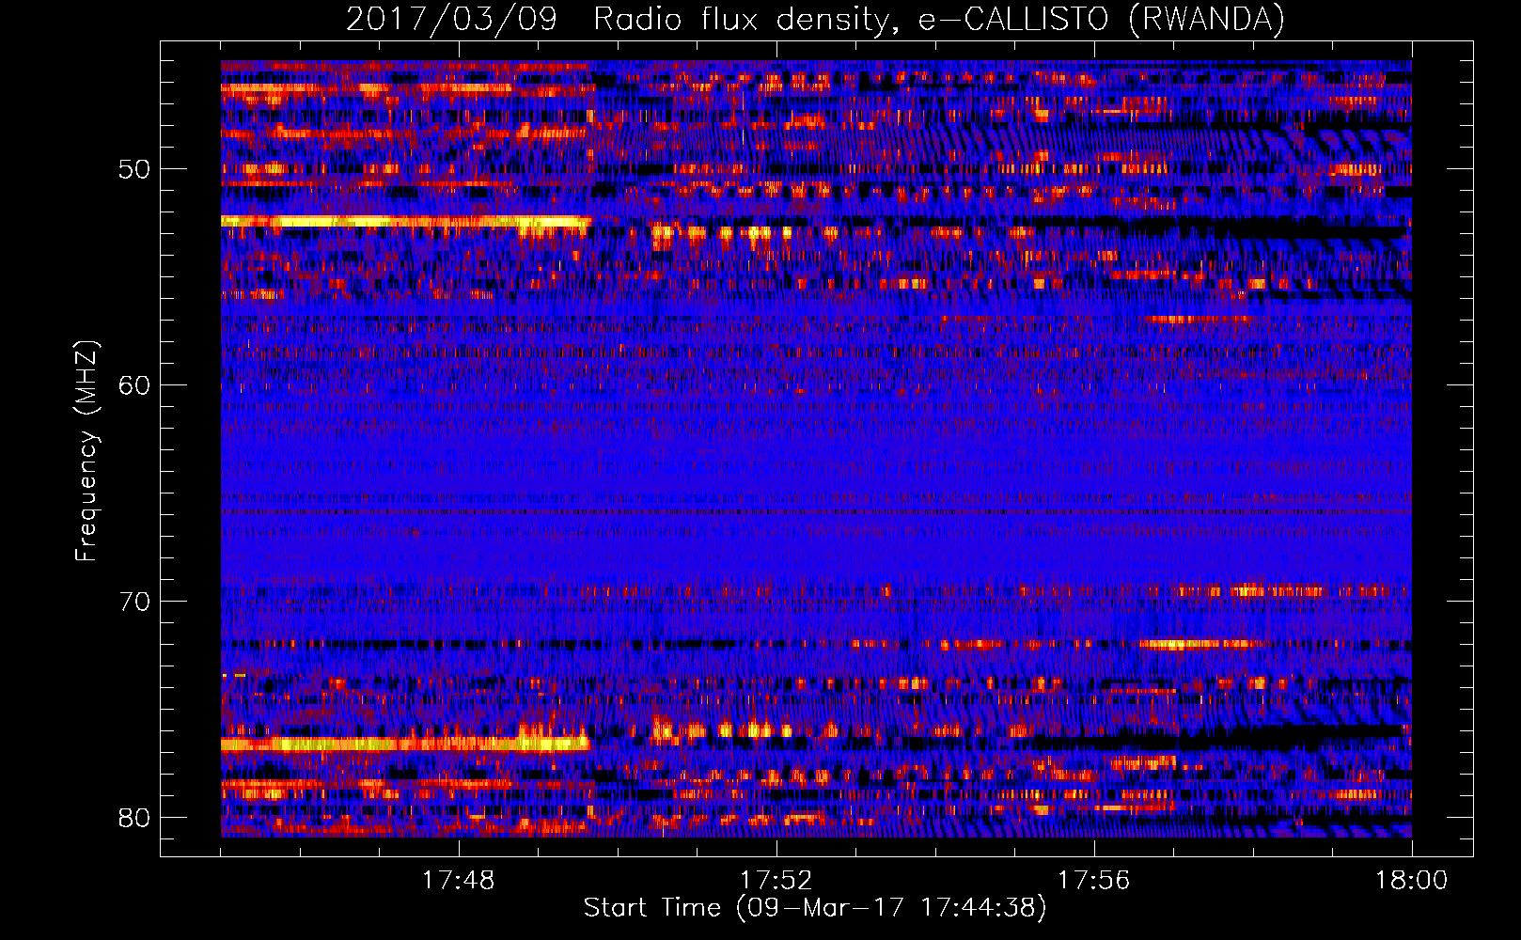This screenshot has height=940, width=1521.
Task: Click the 17:52 time tick label
Action: click(x=776, y=881)
